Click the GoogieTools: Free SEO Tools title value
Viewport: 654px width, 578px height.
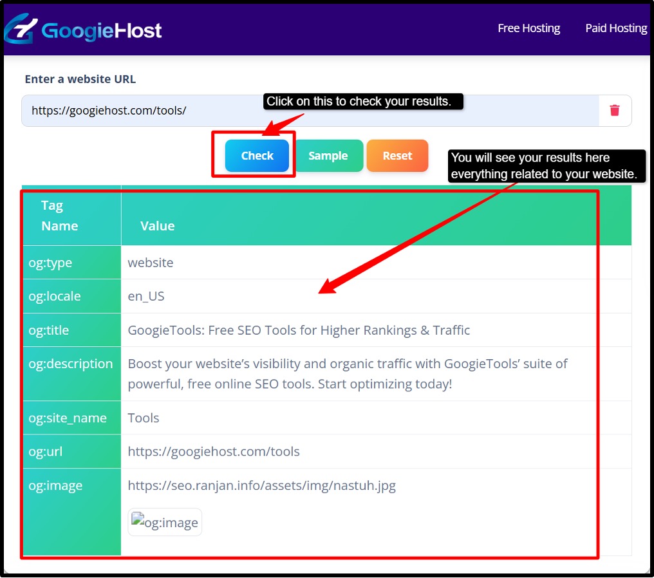299,330
